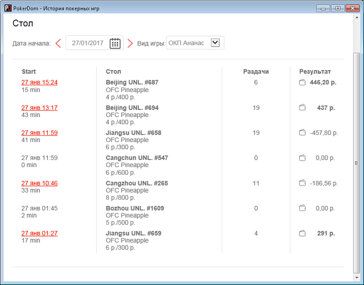Close the PokerDom history window
Screen dimensions: 364x285
point(353,8)
